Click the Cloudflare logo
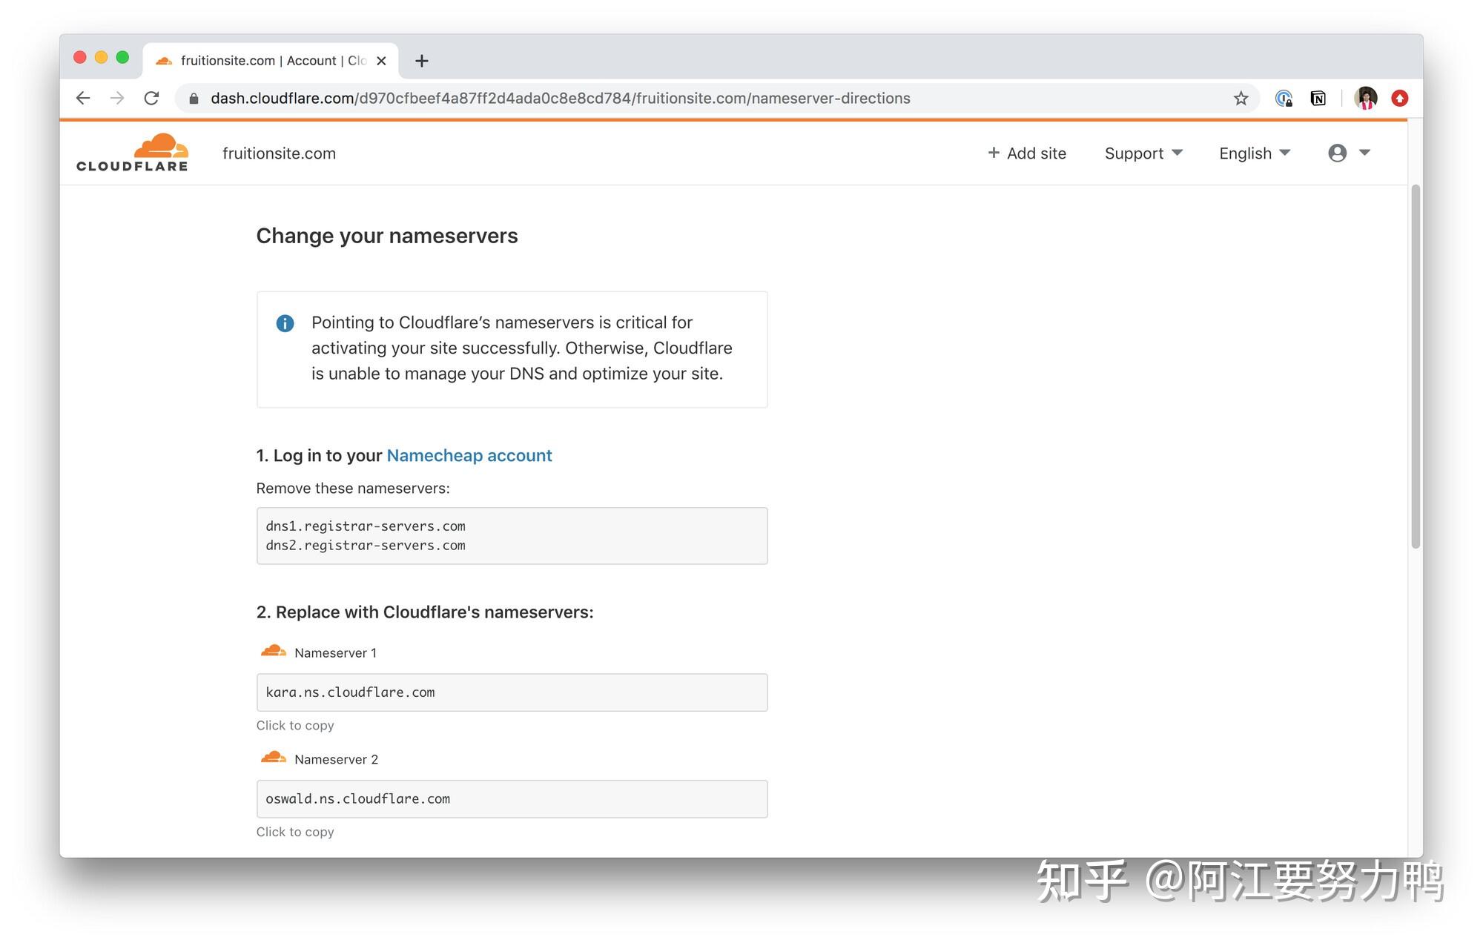Screen dimensions: 1483x943 click(132, 151)
